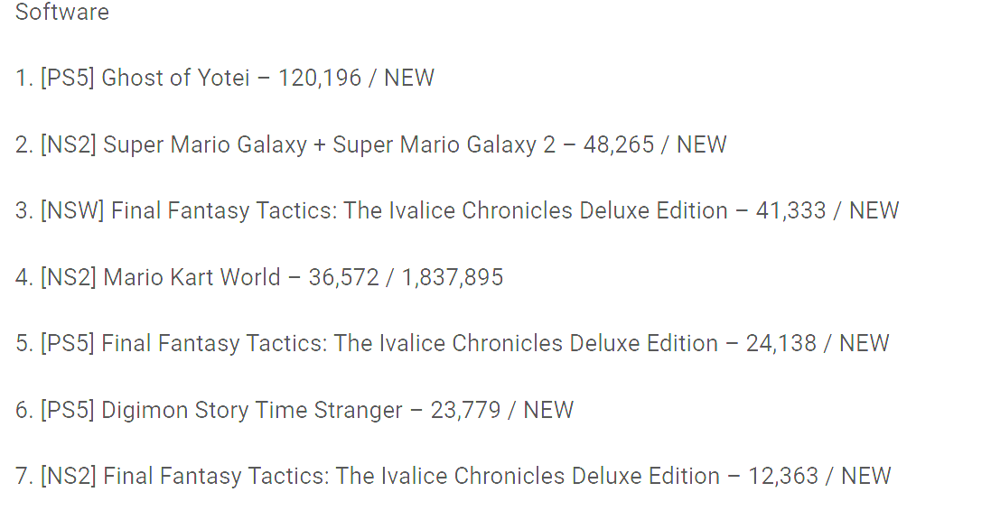Click the 12,363 sales figure

(783, 477)
